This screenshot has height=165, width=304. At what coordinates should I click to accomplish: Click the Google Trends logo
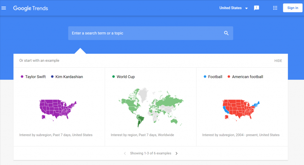31,8
